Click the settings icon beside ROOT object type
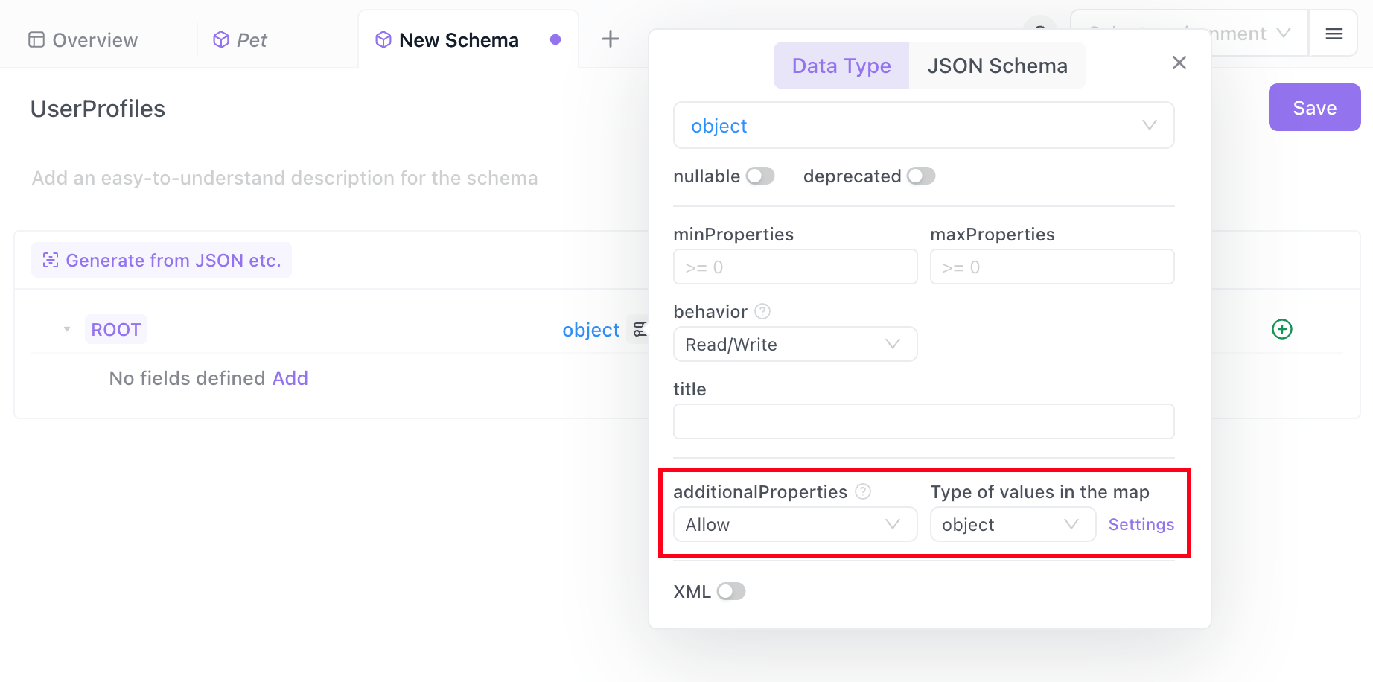1373x682 pixels. [640, 329]
